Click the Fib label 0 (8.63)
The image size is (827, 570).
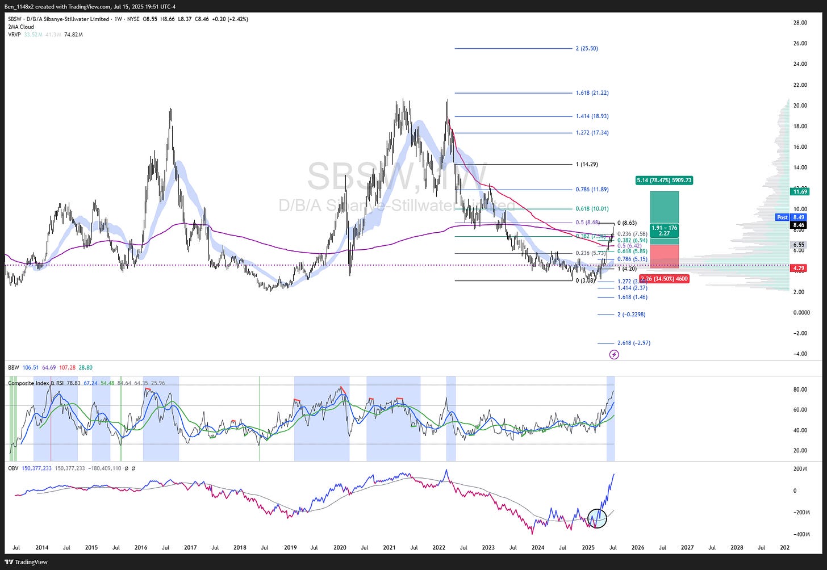coord(627,223)
